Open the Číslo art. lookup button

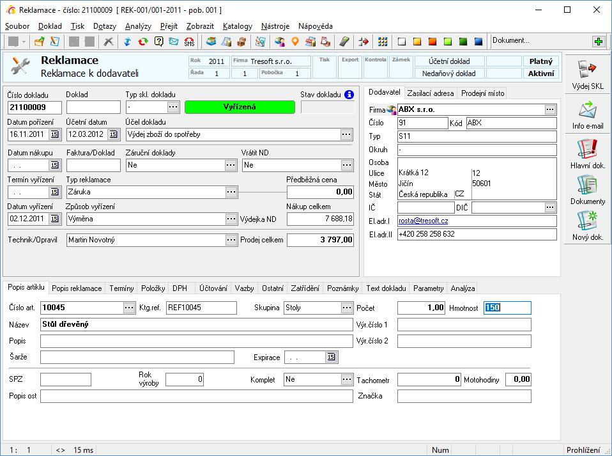pos(129,308)
